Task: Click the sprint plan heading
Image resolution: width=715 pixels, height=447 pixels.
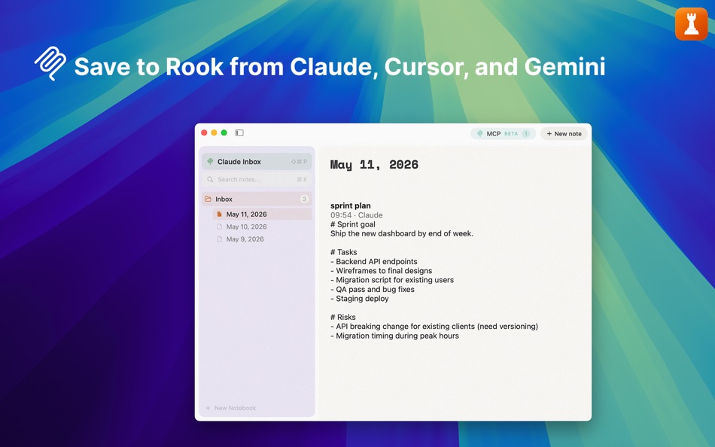Action: point(351,205)
